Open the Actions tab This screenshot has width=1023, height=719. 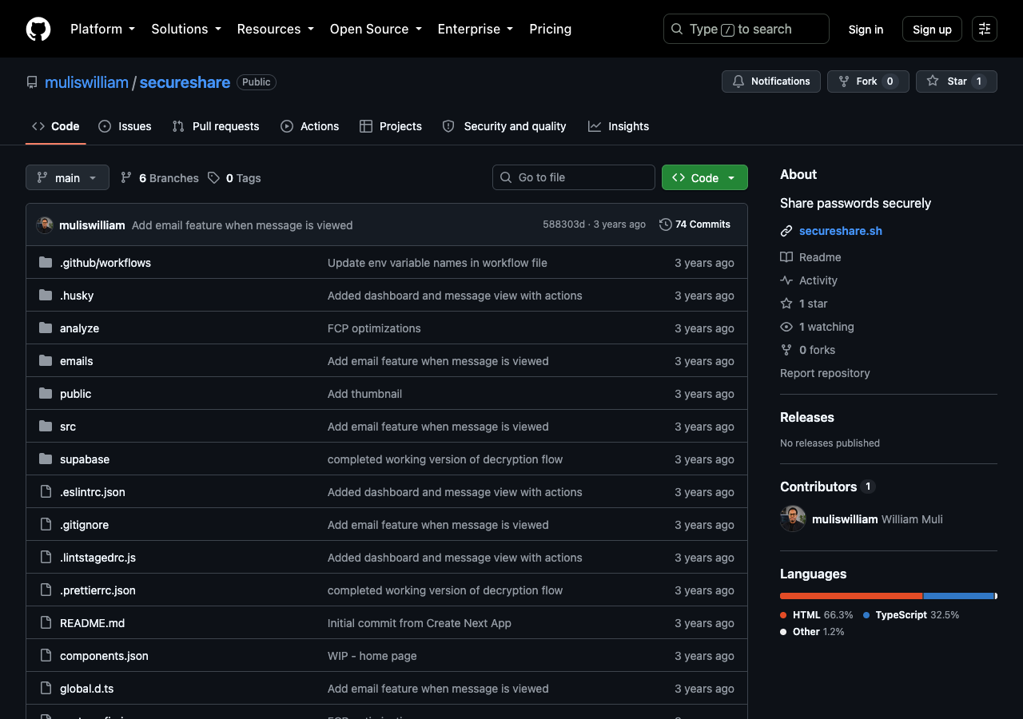pos(309,126)
